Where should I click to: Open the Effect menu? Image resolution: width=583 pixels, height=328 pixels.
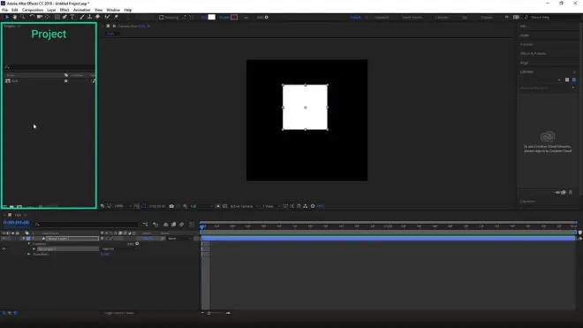coord(64,10)
